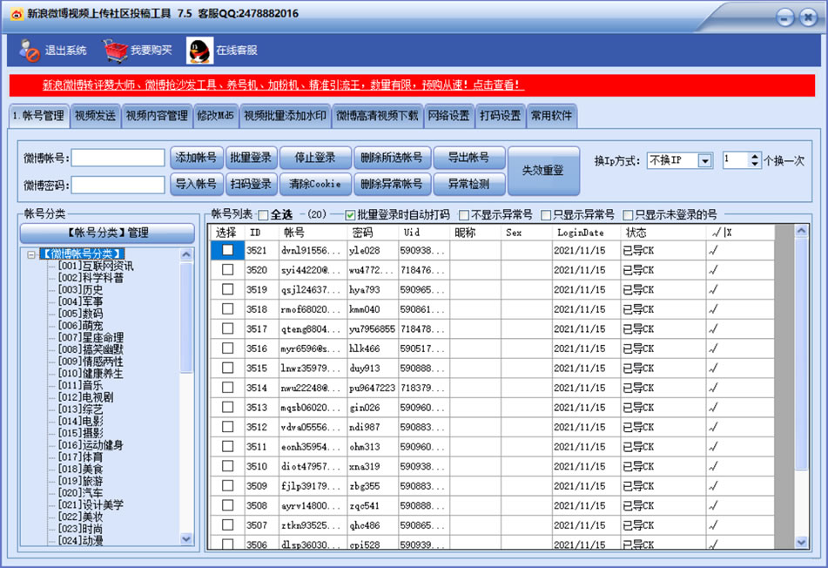The height and width of the screenshot is (568, 828).
Task: Enable 只显示异常号 checkbox
Action: coord(546,215)
